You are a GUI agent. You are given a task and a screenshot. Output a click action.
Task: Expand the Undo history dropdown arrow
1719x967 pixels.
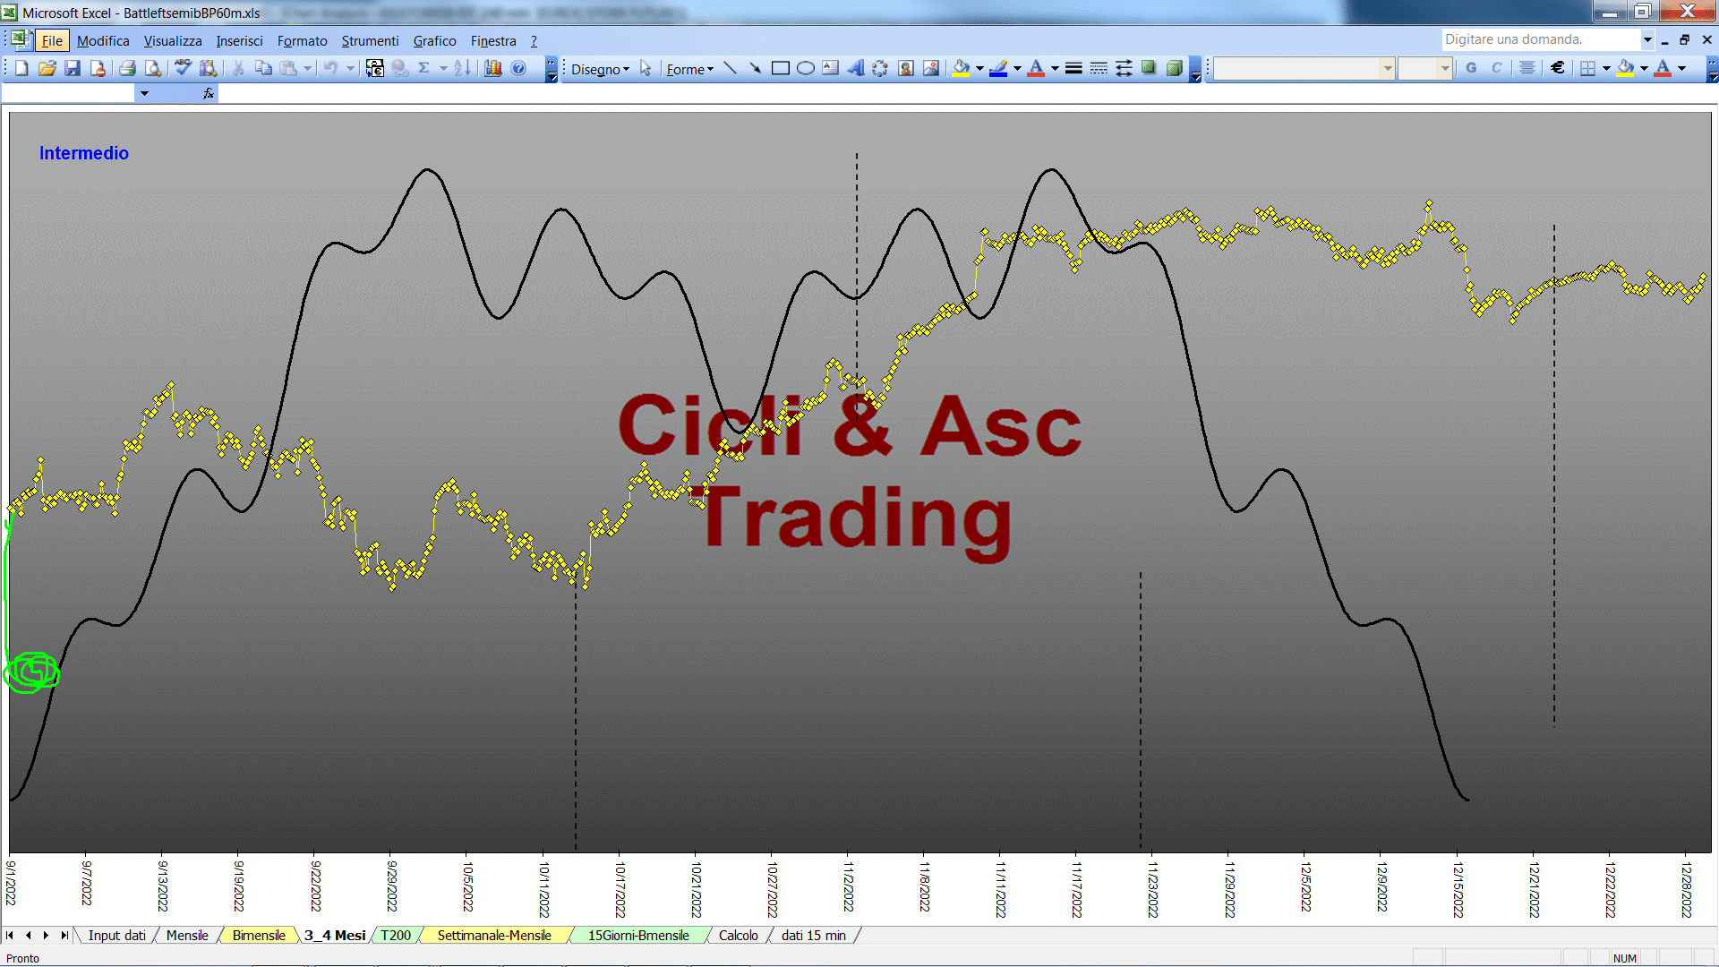350,68
